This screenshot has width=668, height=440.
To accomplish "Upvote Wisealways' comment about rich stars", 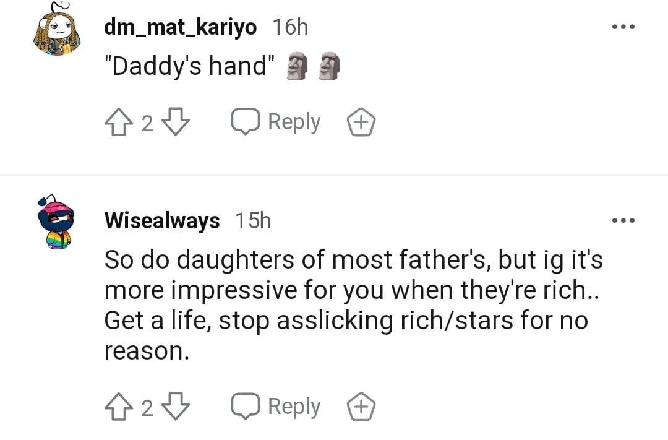I will [x=119, y=407].
